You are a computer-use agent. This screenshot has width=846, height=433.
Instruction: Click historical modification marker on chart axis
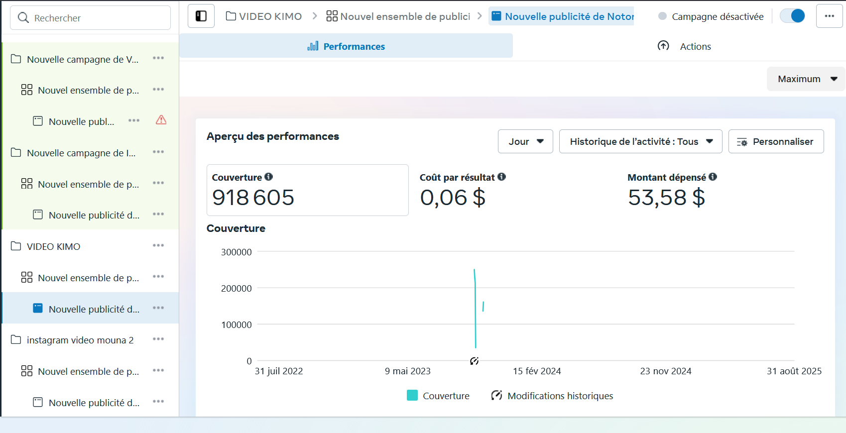click(474, 361)
